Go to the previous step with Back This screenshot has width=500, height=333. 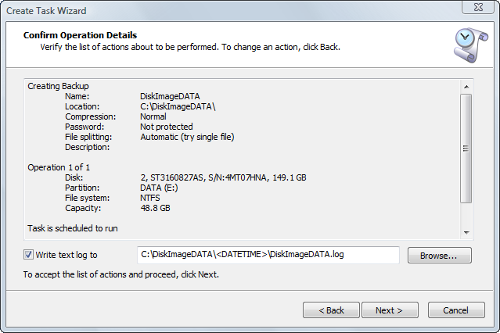pyautogui.click(x=331, y=310)
